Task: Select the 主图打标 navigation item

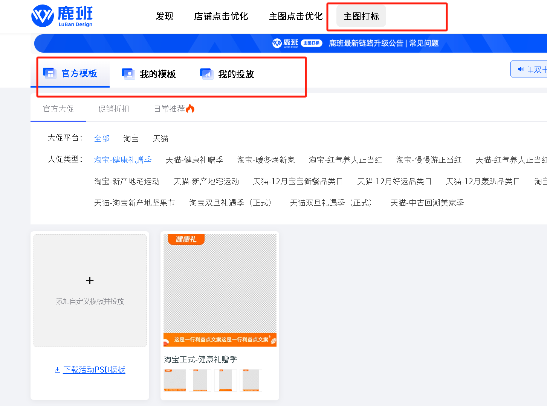Action: click(361, 16)
